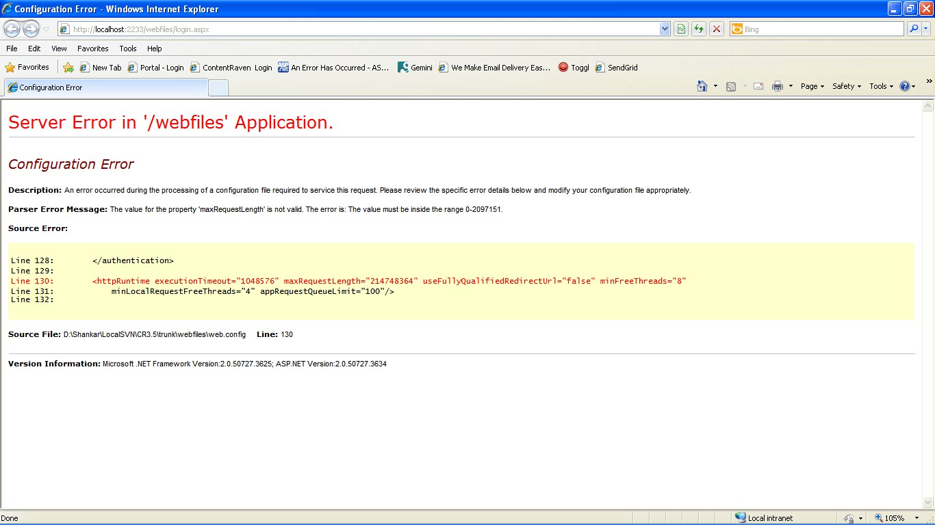Expand command bar overflow chevron
935x525 pixels.
coord(929,81)
